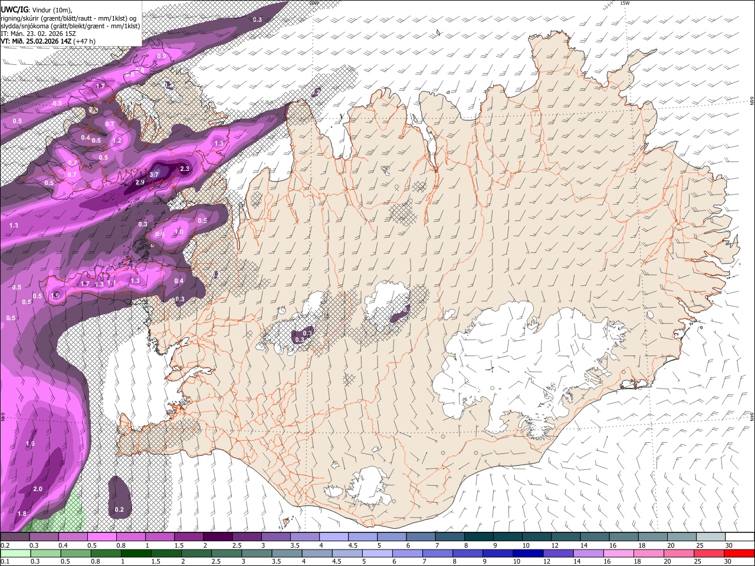Click the darkest green swatch labeled 1 in rain legend
This screenshot has width=755, height=566.
136,553
